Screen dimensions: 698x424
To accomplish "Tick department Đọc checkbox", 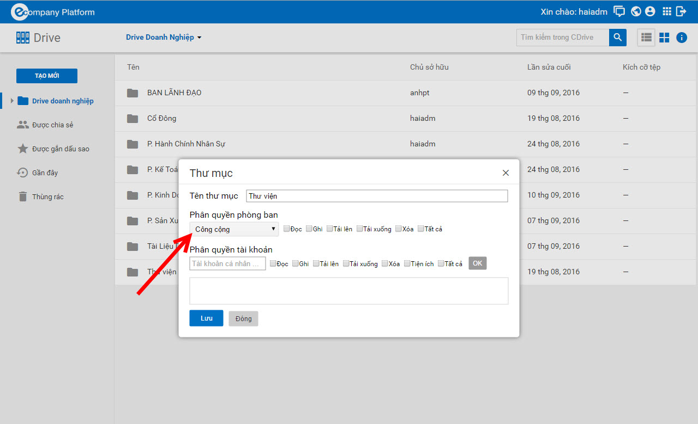I will (287, 229).
